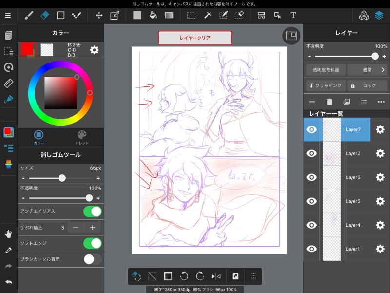Screen dimensions: 390x293
Task: Select the Gradient tool
Action: click(169, 15)
